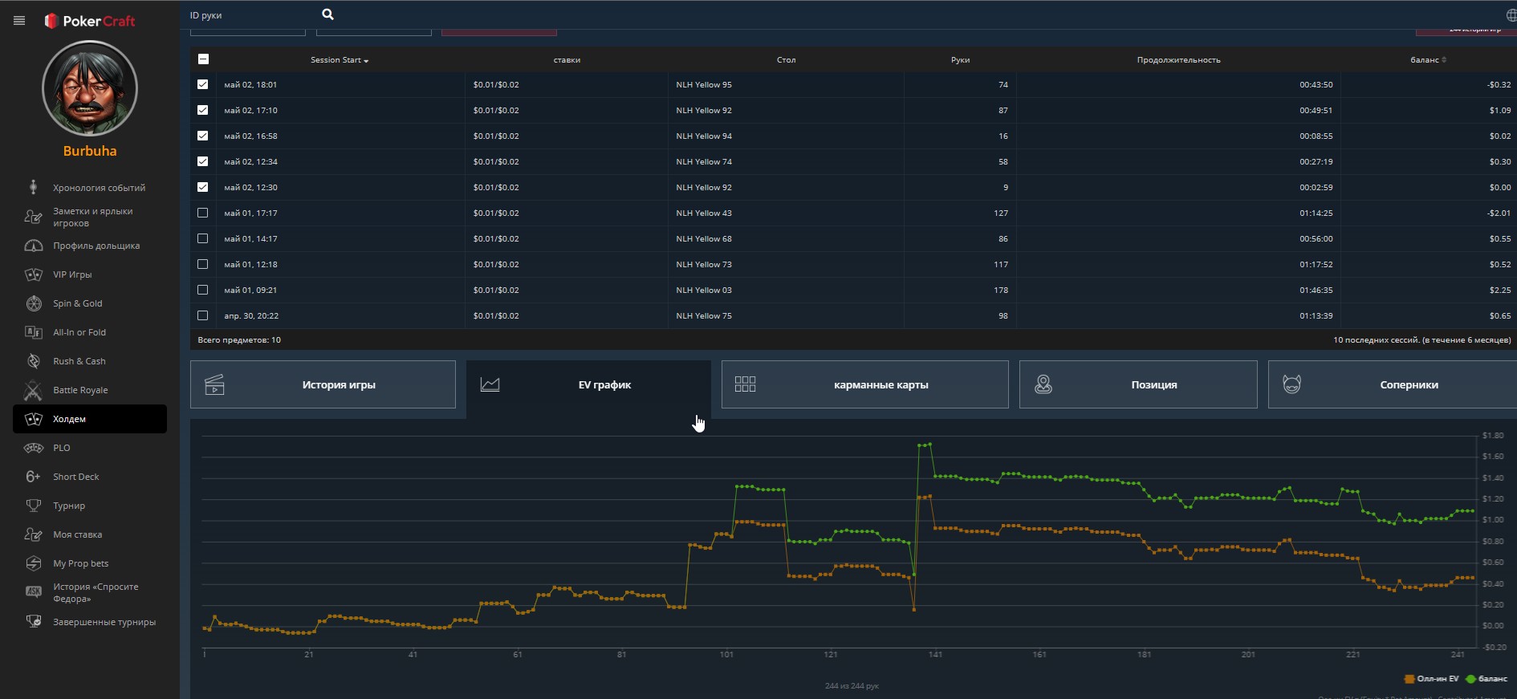Click the Стол column header
The width and height of the screenshot is (1517, 699).
[x=786, y=60]
